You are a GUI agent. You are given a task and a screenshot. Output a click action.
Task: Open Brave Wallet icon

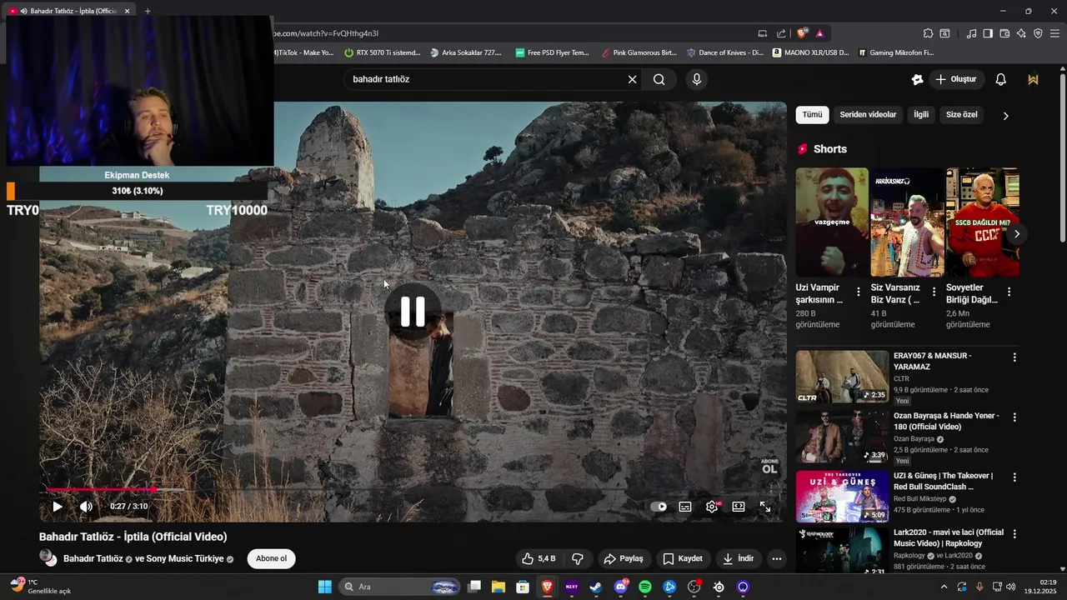1004,33
